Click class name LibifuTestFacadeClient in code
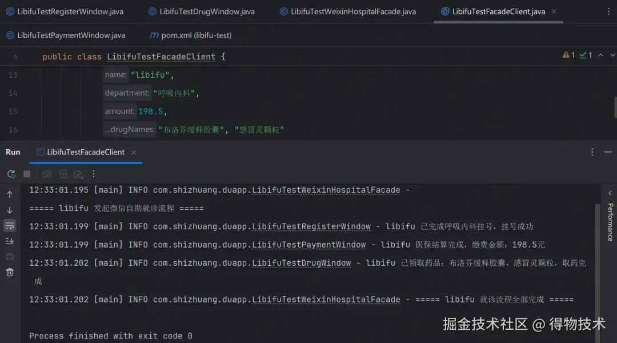The image size is (617, 343). (161, 57)
